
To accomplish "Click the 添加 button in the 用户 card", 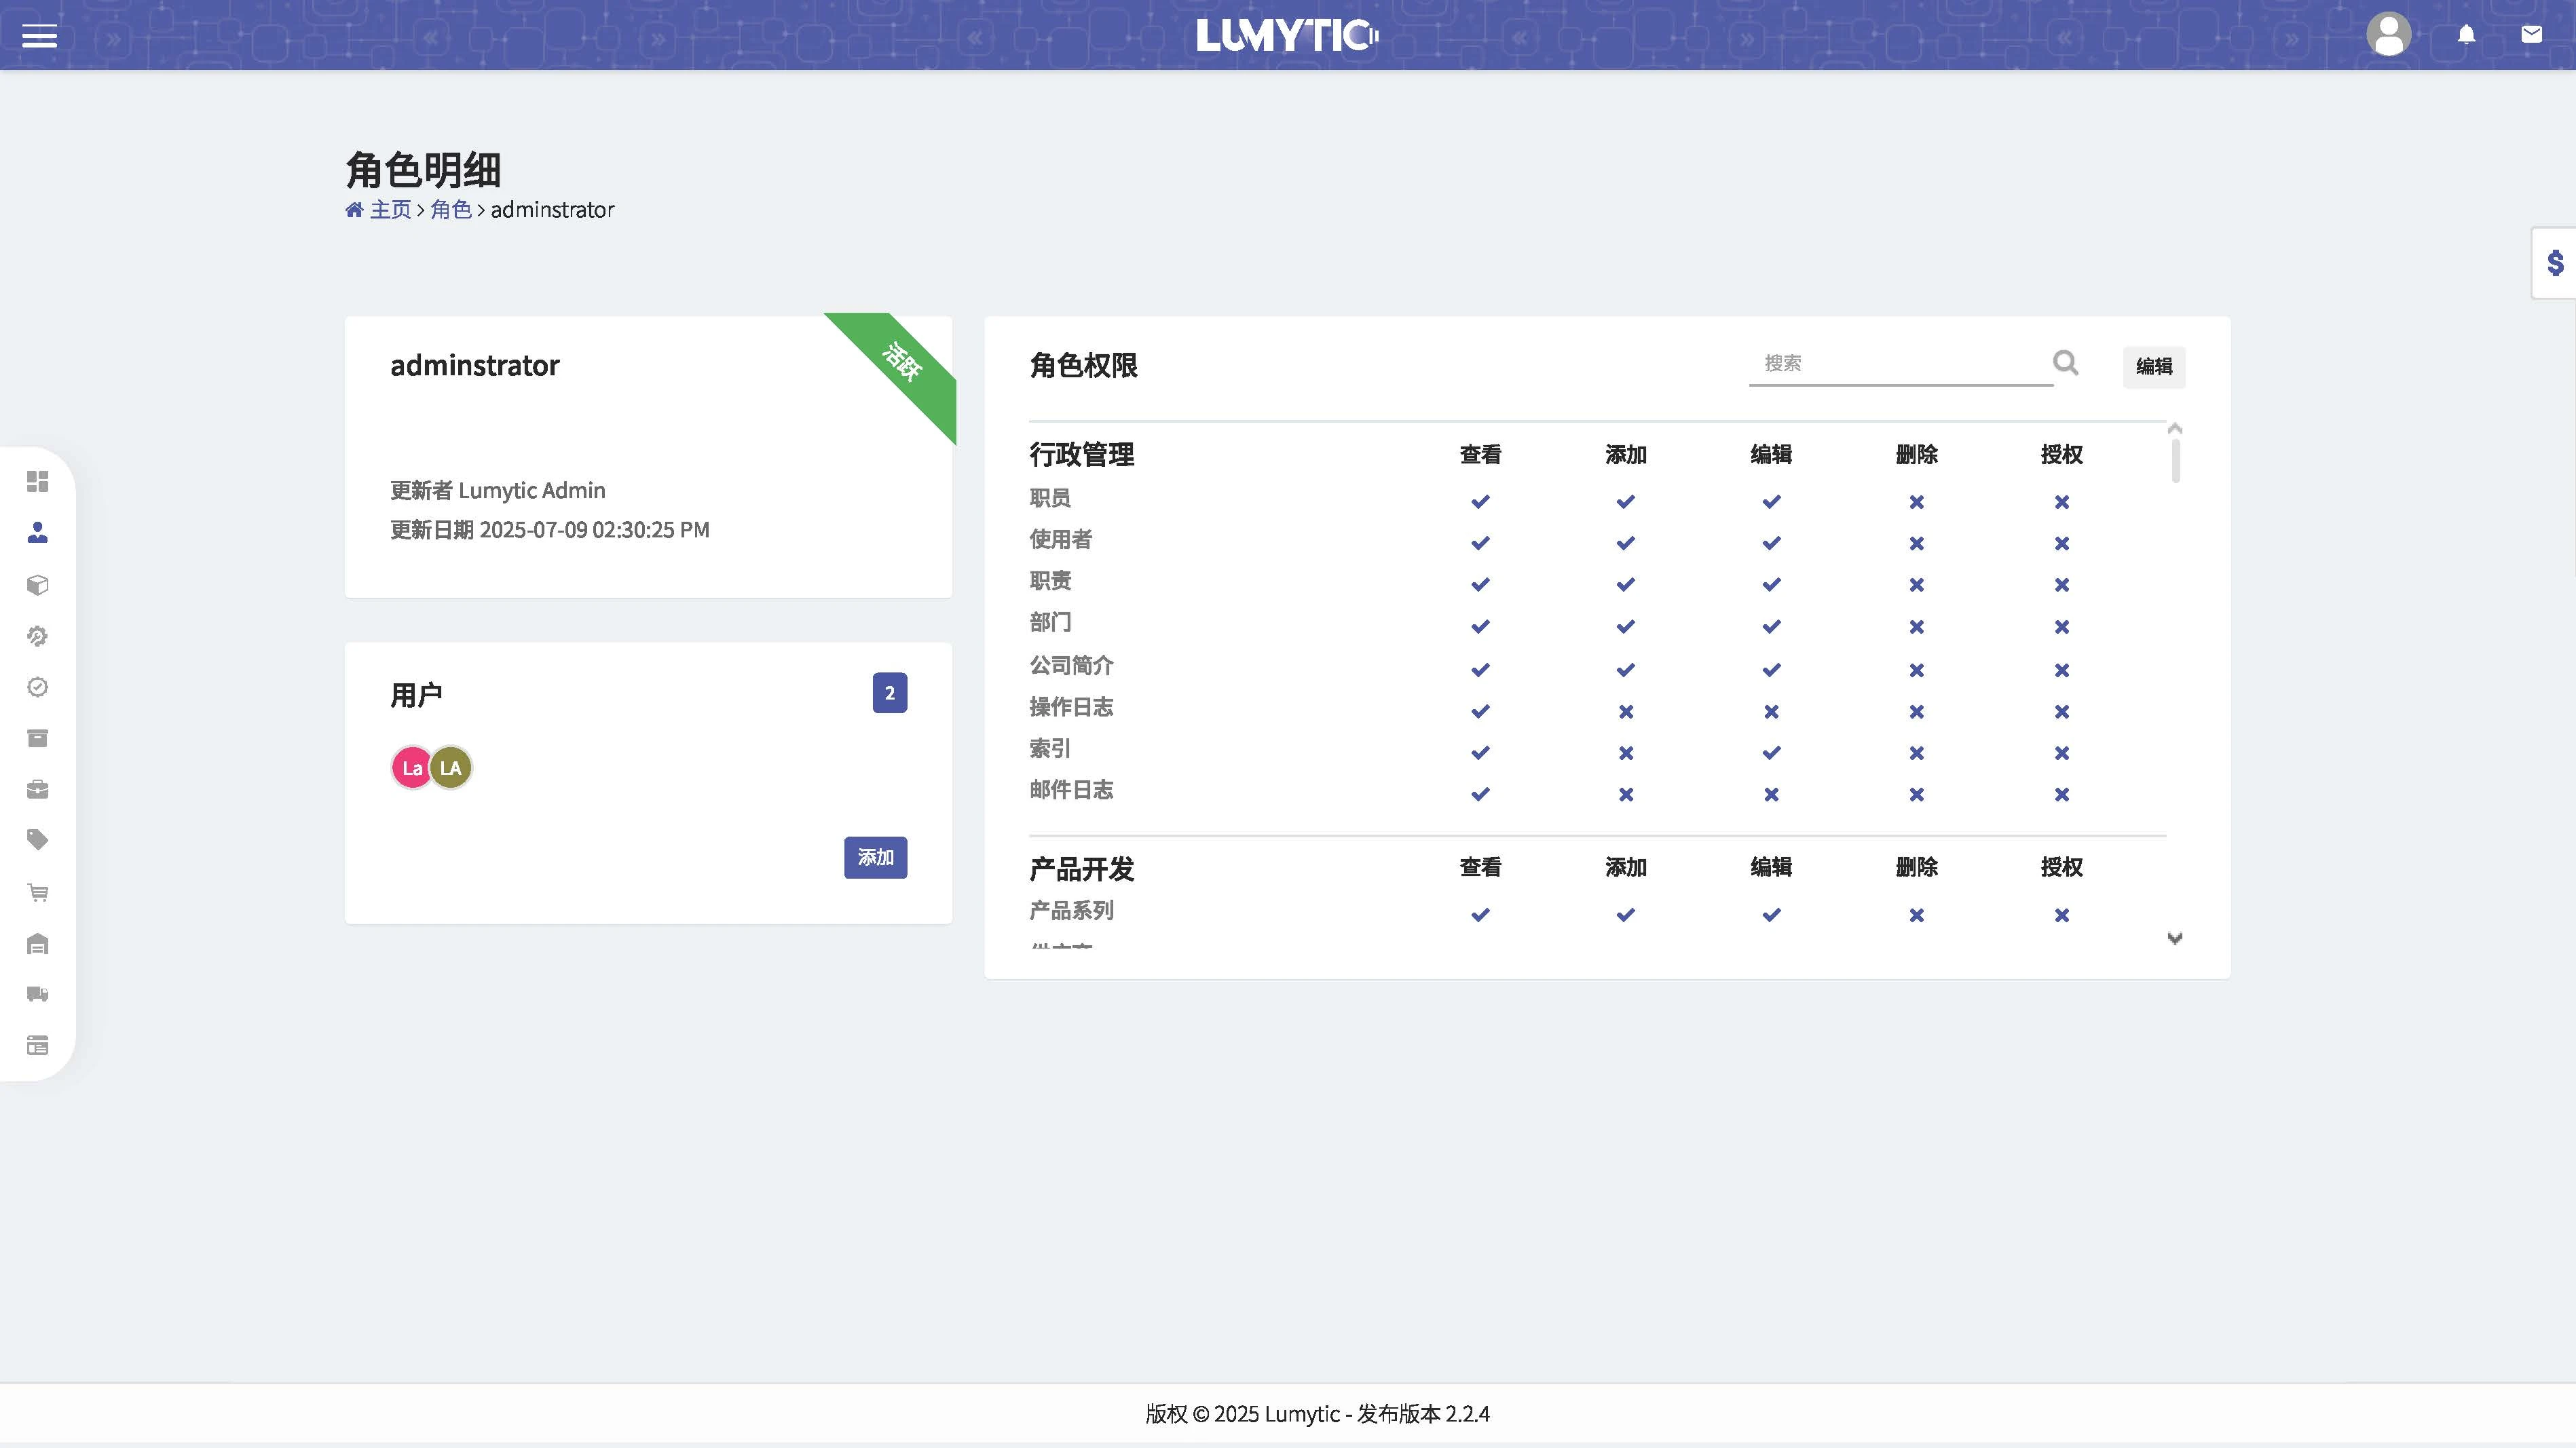I will point(875,858).
